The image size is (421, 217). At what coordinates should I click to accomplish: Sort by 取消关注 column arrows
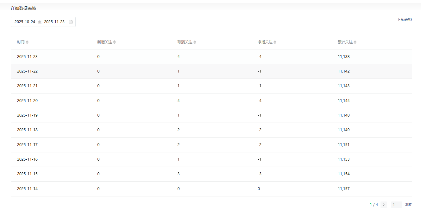(195, 42)
